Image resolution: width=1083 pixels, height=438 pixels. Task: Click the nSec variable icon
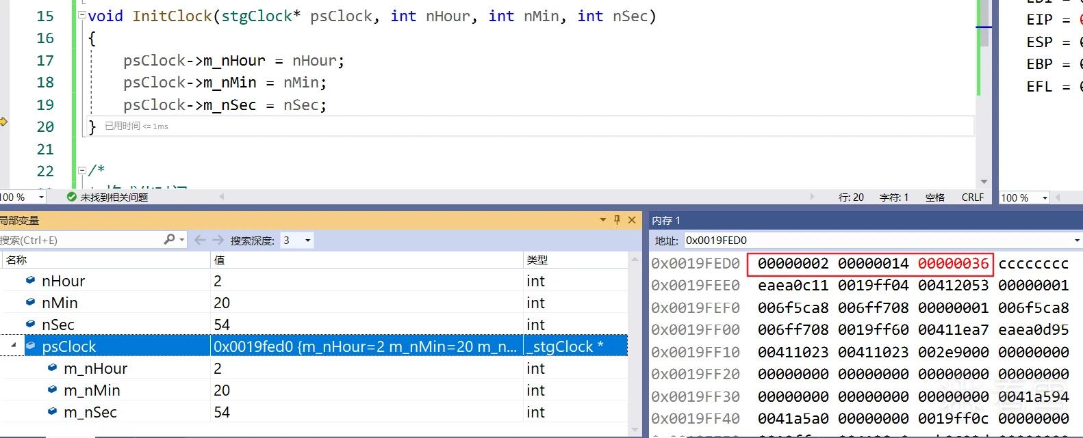pyautogui.click(x=30, y=324)
